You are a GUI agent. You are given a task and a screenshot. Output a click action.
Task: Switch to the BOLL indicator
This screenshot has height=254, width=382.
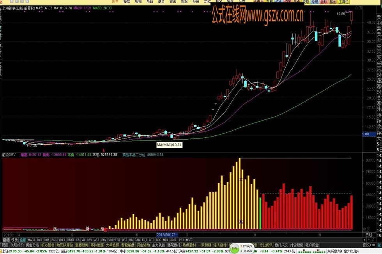click(x=173, y=240)
